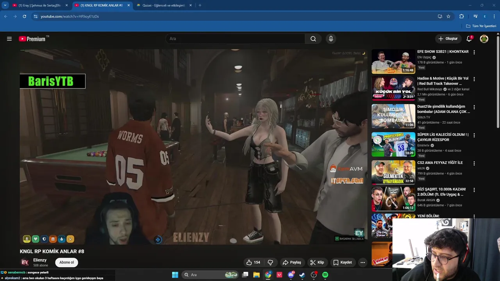Open the account avatar menu
The height and width of the screenshot is (281, 500).
(484, 39)
